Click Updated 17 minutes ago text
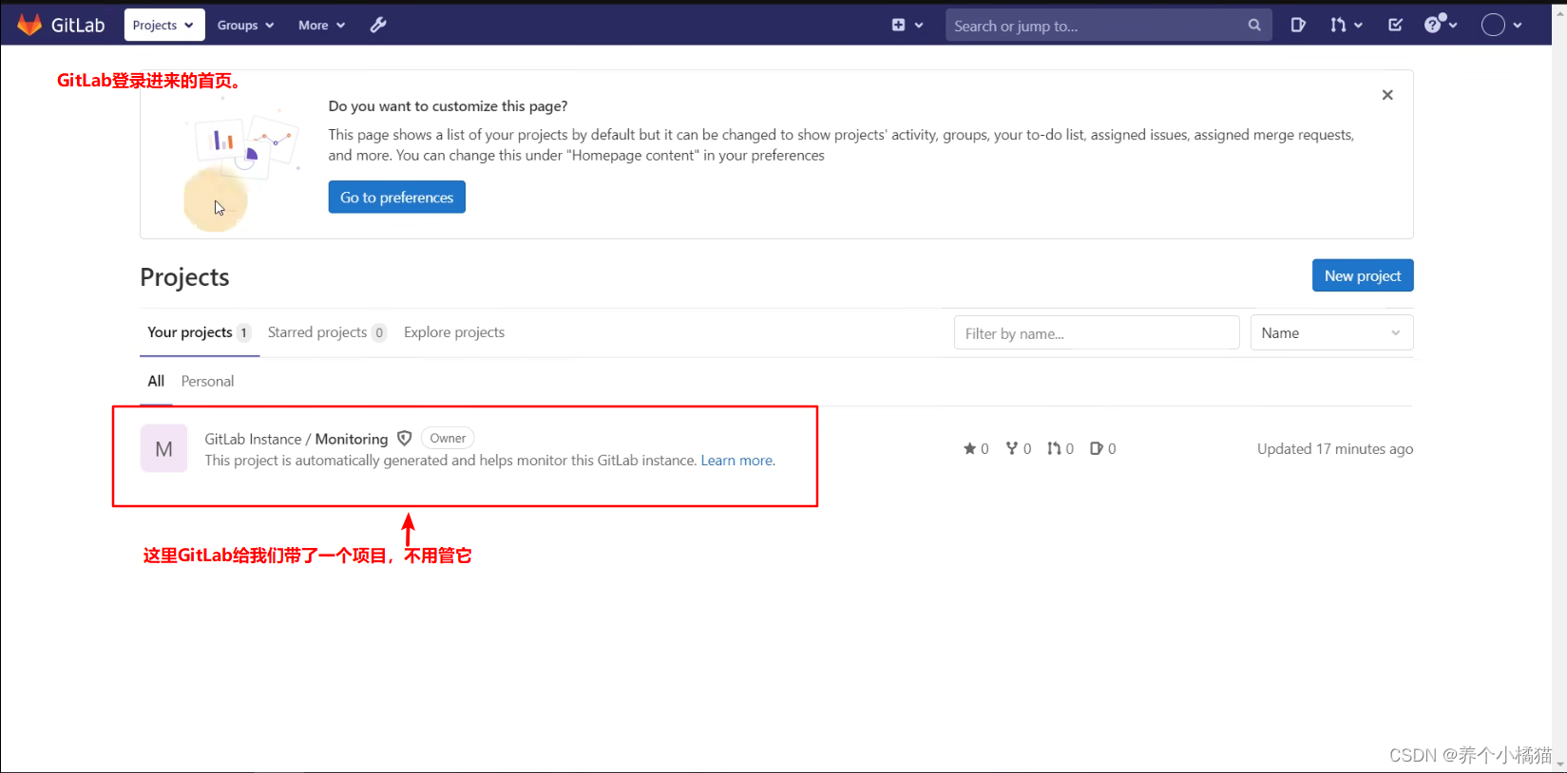Screen dimensions: 1567x773 click(1335, 449)
